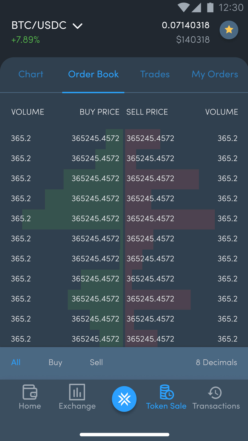Tap the 0.07140318 price value
Screen dimensions: 248x441
[x=186, y=25]
